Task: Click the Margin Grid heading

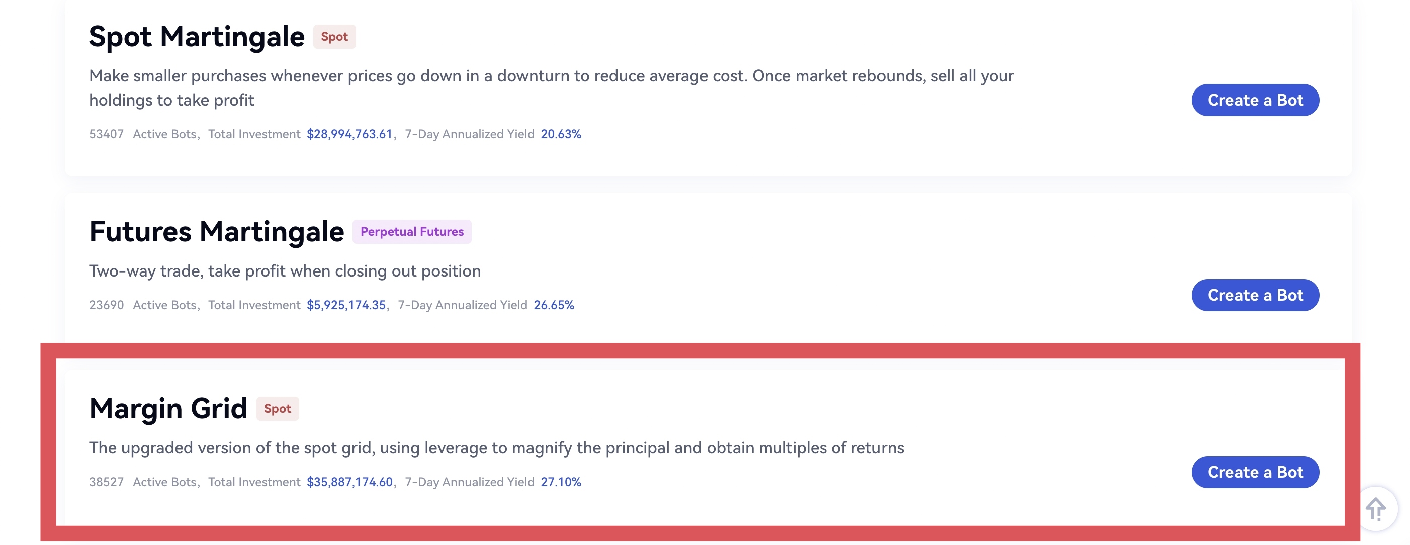Action: [168, 408]
